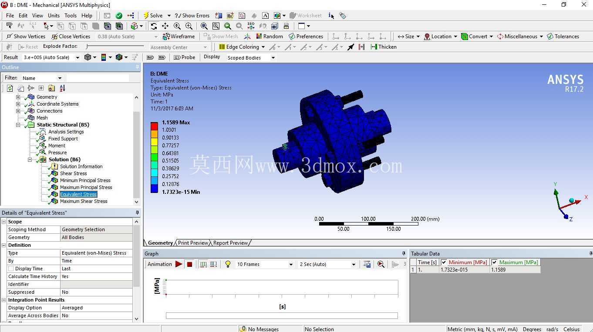Click the ISO isometric view icon
This screenshot has height=332, width=593.
[251, 26]
